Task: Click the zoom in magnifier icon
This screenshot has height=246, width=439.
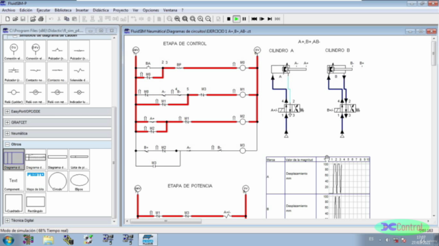Action: pos(200,19)
